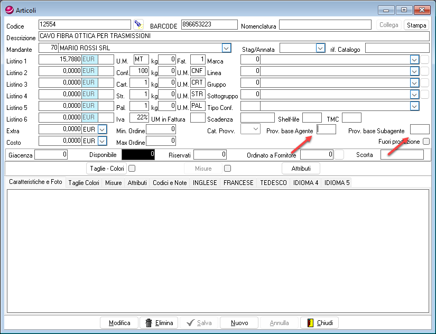The height and width of the screenshot is (334, 436).
Task: Click the search icon next to Codice
Action: tap(138, 25)
